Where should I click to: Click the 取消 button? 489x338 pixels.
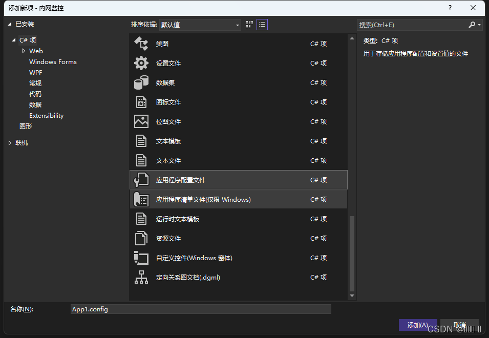pos(459,325)
